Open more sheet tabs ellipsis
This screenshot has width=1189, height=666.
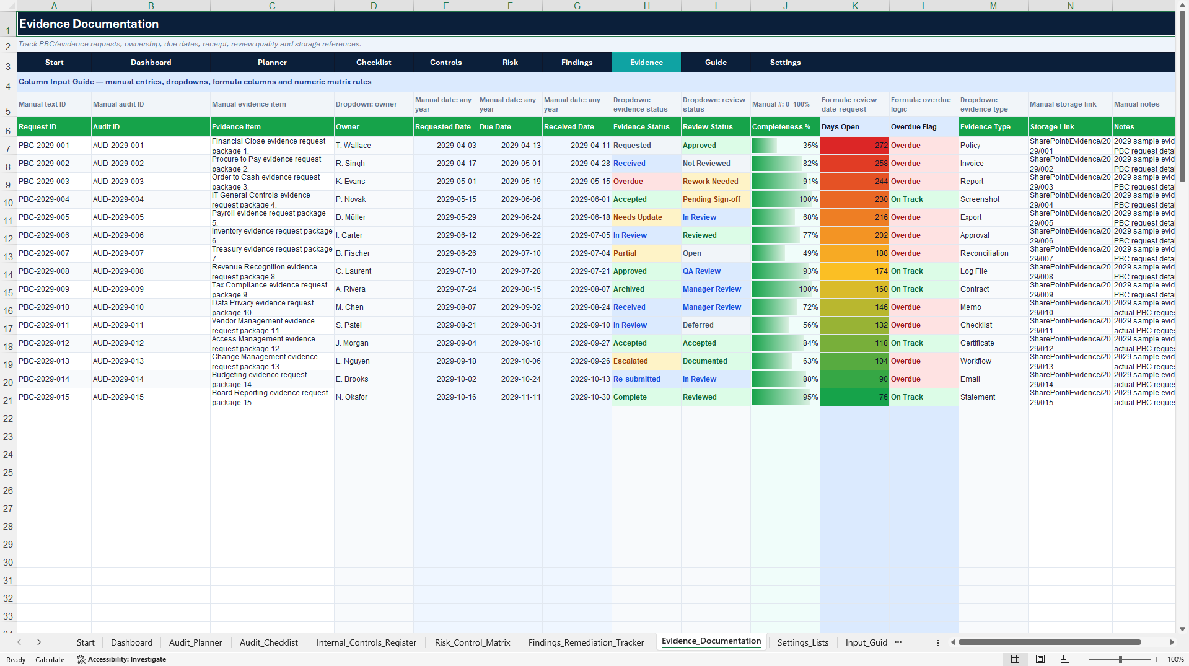click(898, 642)
